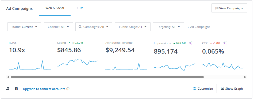This screenshot has height=100, width=254.
Task: Select the Spend metric label
Action: pos(61,43)
